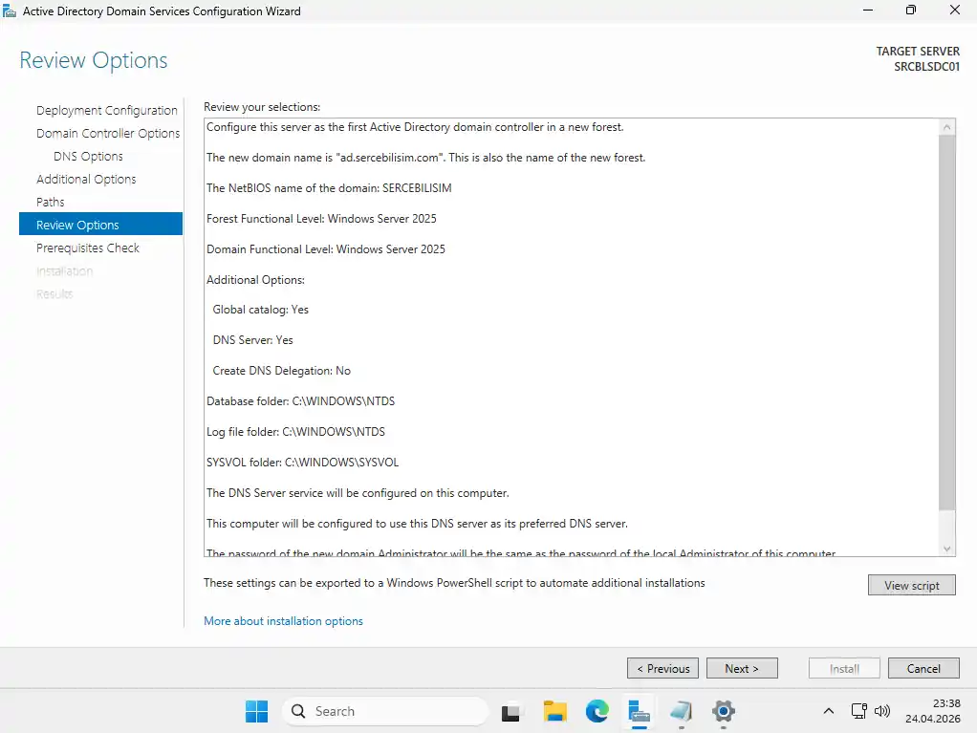
Task: Click Log file folder path line
Action: click(x=295, y=432)
